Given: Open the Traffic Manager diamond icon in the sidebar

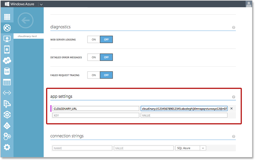Looking at the screenshot, I should pos(7,126).
